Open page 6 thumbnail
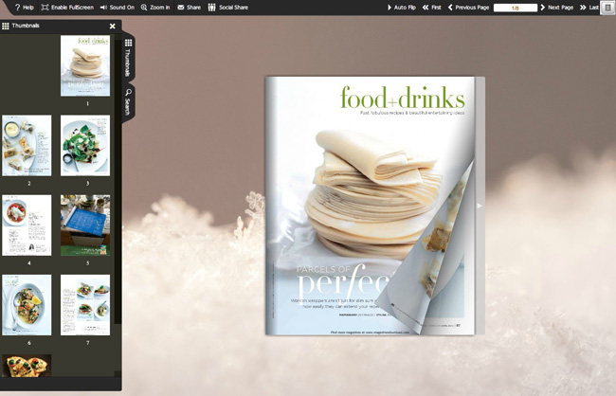Screen dimensions: 616x396 point(27,305)
